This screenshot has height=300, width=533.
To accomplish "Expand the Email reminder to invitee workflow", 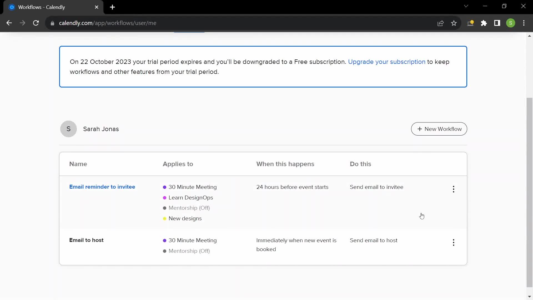I will click(x=102, y=187).
